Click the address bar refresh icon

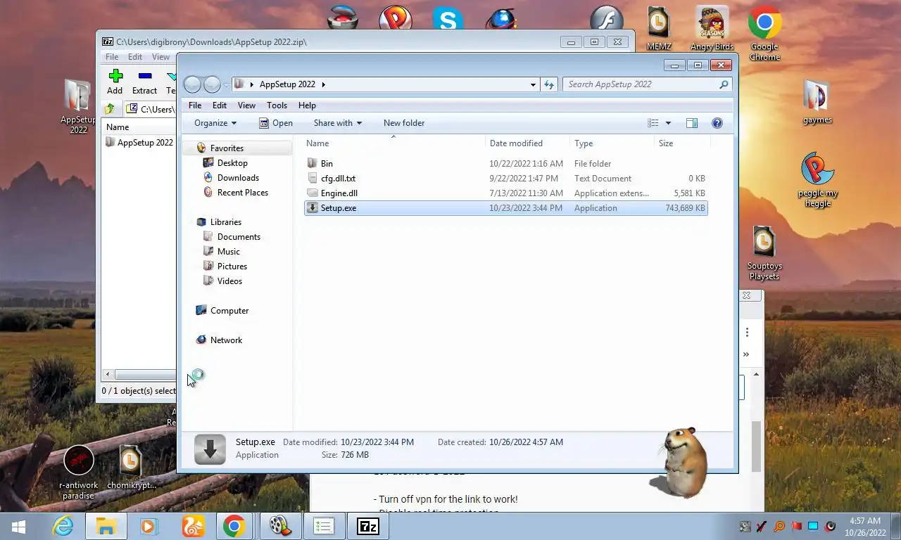tap(549, 84)
